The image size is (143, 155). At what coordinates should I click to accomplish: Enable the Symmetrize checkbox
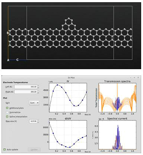[x=7, y=112]
